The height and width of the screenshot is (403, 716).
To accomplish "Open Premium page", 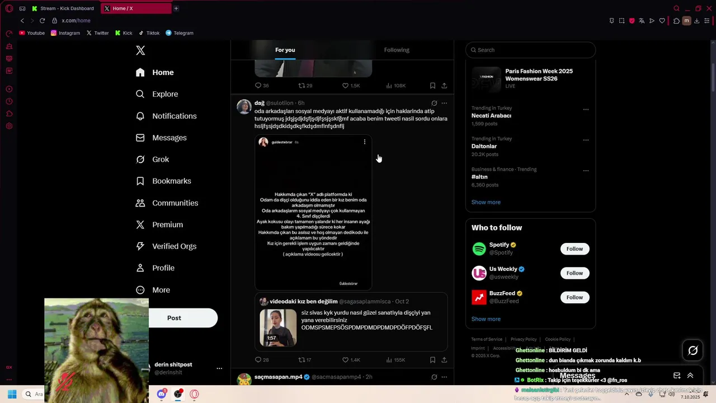I will coord(159,224).
